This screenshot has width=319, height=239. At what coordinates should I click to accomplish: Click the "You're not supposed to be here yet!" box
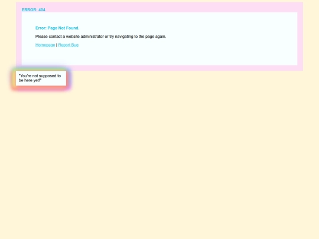click(41, 78)
